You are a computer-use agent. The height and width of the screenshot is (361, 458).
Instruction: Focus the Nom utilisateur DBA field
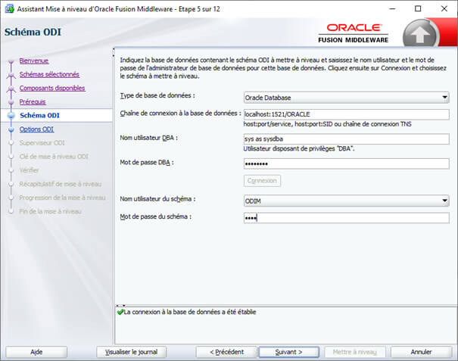[347, 139]
